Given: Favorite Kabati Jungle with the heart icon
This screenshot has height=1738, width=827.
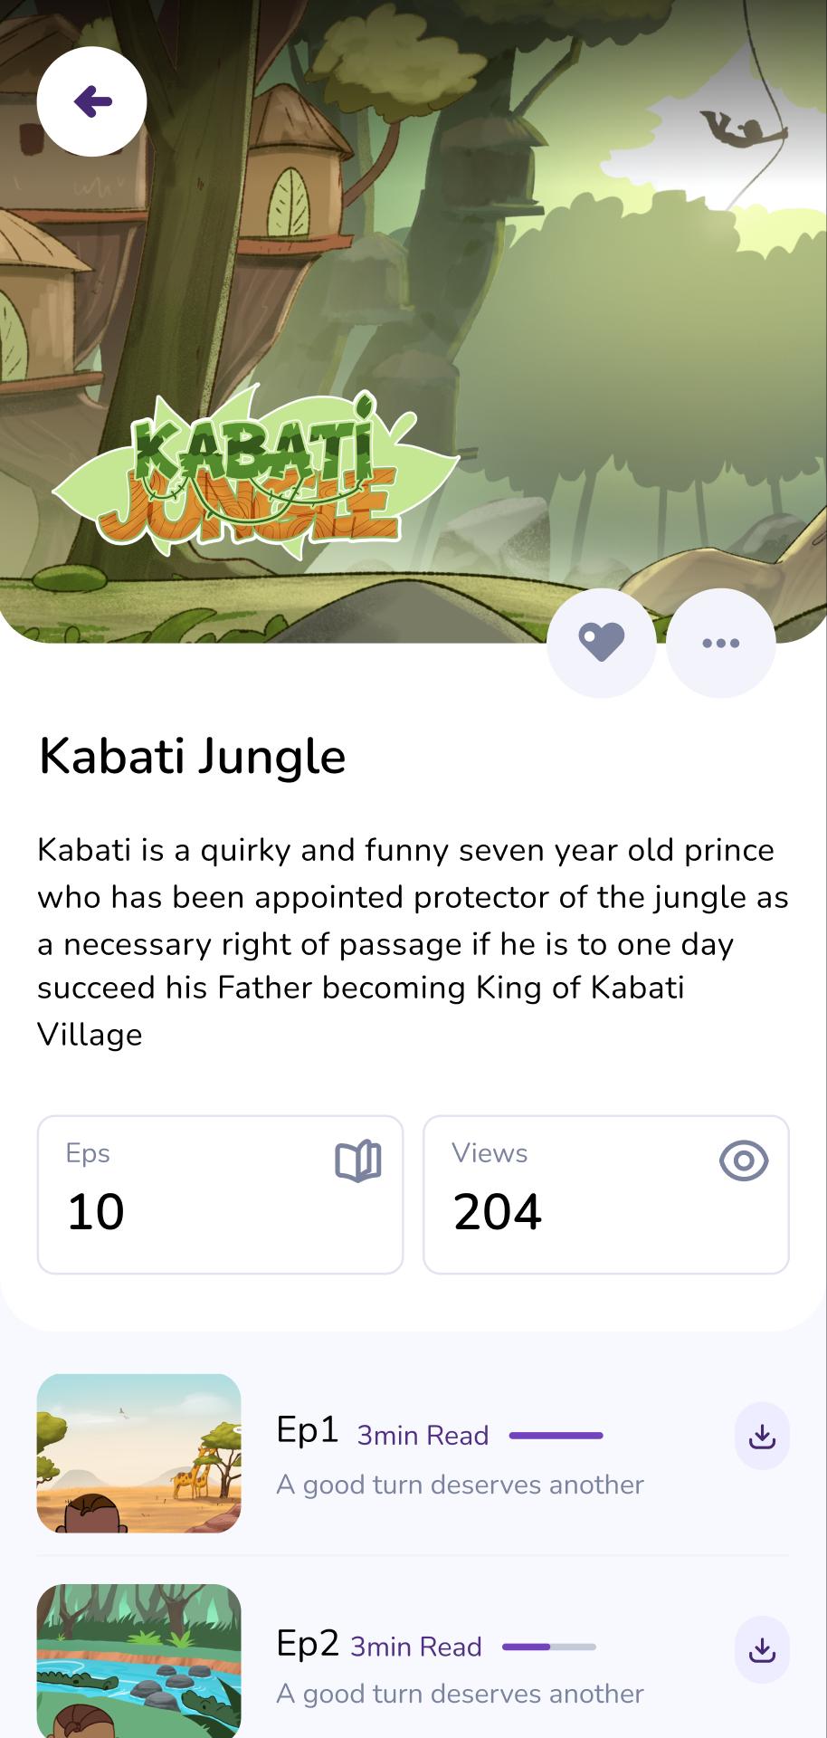Looking at the screenshot, I should (602, 644).
